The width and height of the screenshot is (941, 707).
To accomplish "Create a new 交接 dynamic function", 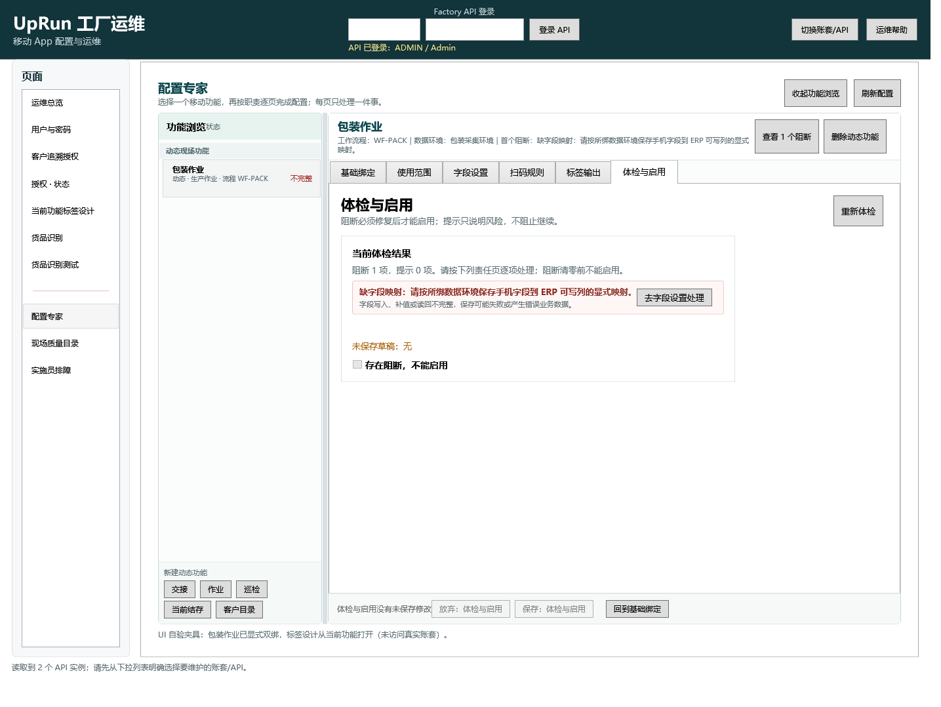I will (180, 590).
